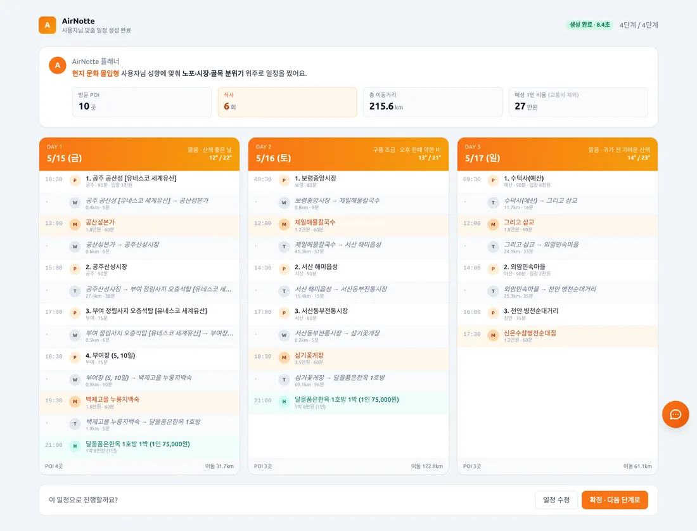
Task: Click the 10:30 time on Day 1
Action: 54,179
